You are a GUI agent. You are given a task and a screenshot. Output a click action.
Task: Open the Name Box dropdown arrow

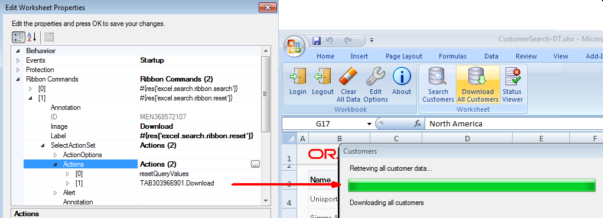(369, 124)
